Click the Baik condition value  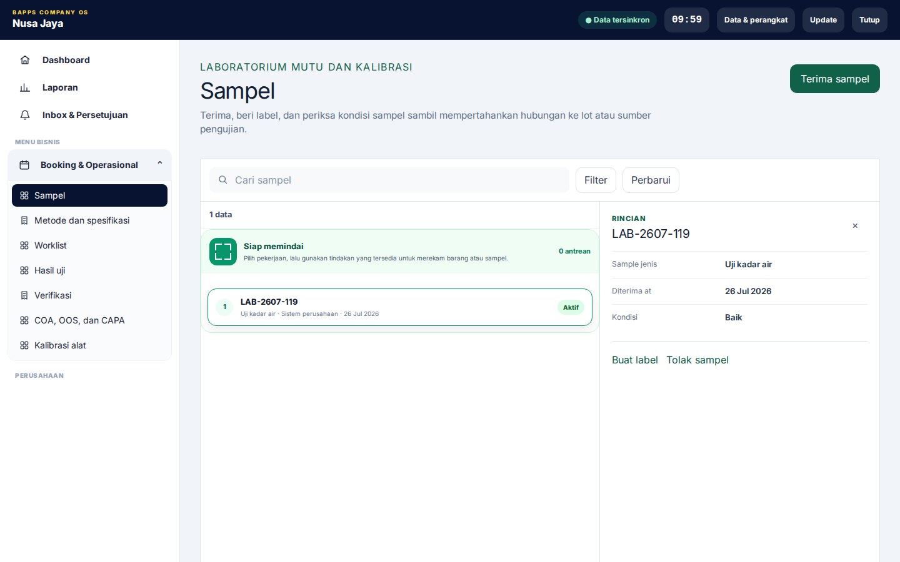[x=733, y=317]
